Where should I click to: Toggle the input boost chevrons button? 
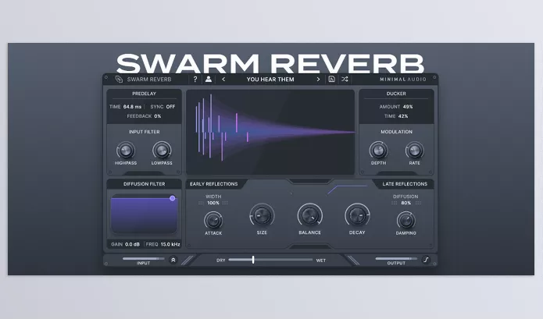[x=173, y=260]
